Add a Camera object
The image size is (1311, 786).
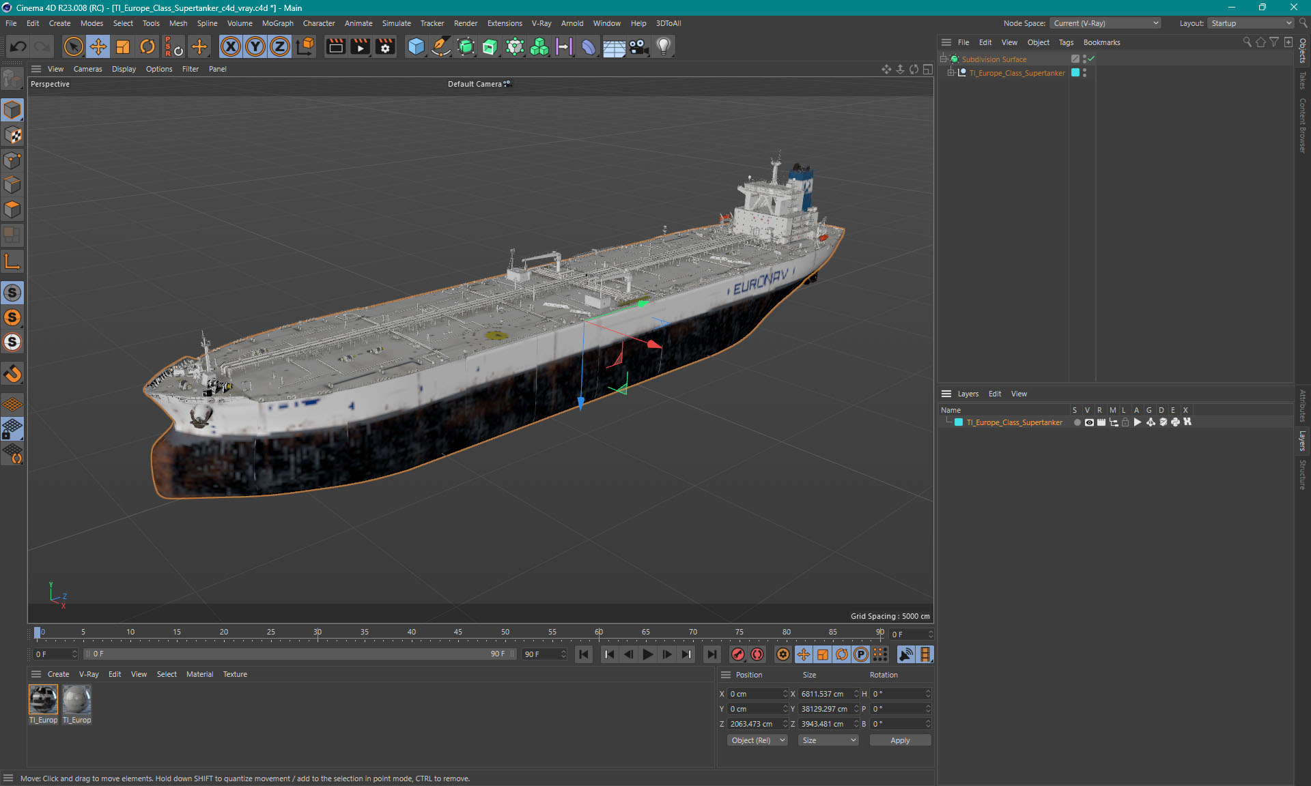[638, 46]
